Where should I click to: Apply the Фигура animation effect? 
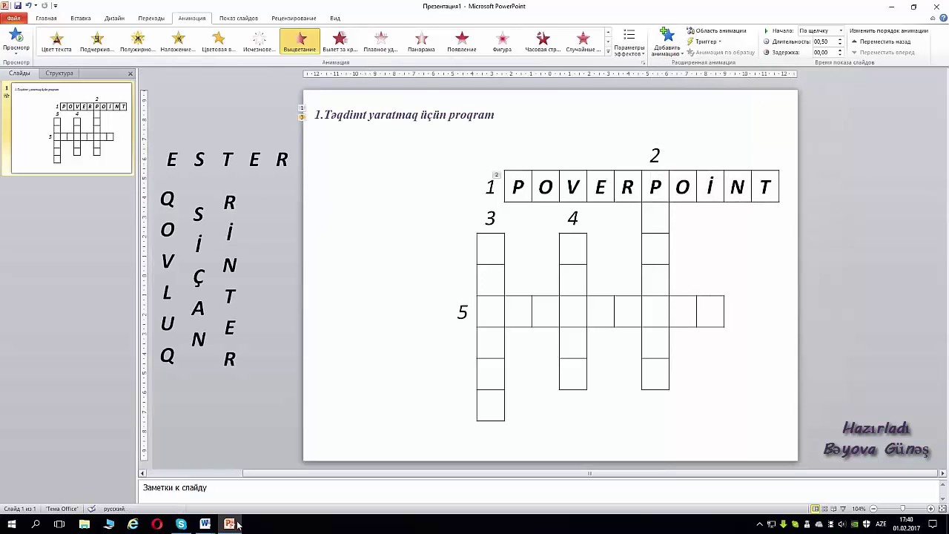coord(502,42)
